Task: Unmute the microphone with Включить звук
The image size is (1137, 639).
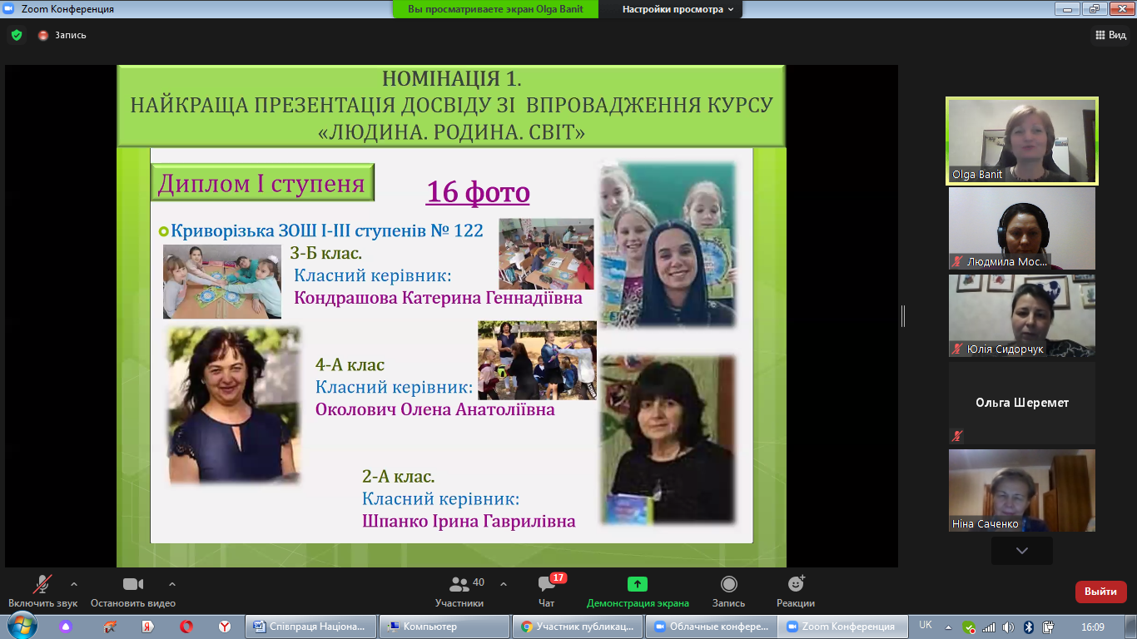Action: tap(42, 584)
